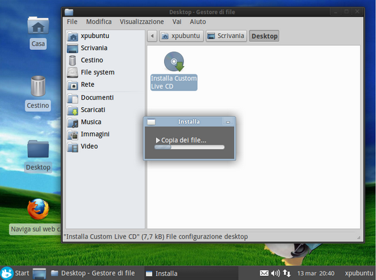Launch Firefox from the desktop icon
The height and width of the screenshot is (280, 376).
[x=38, y=209]
